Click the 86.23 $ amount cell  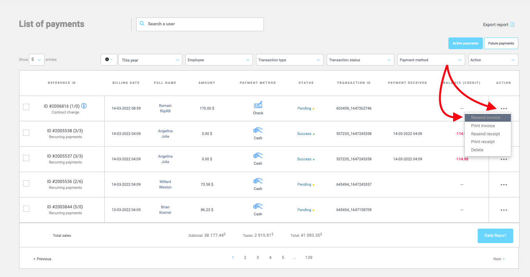[206, 210]
